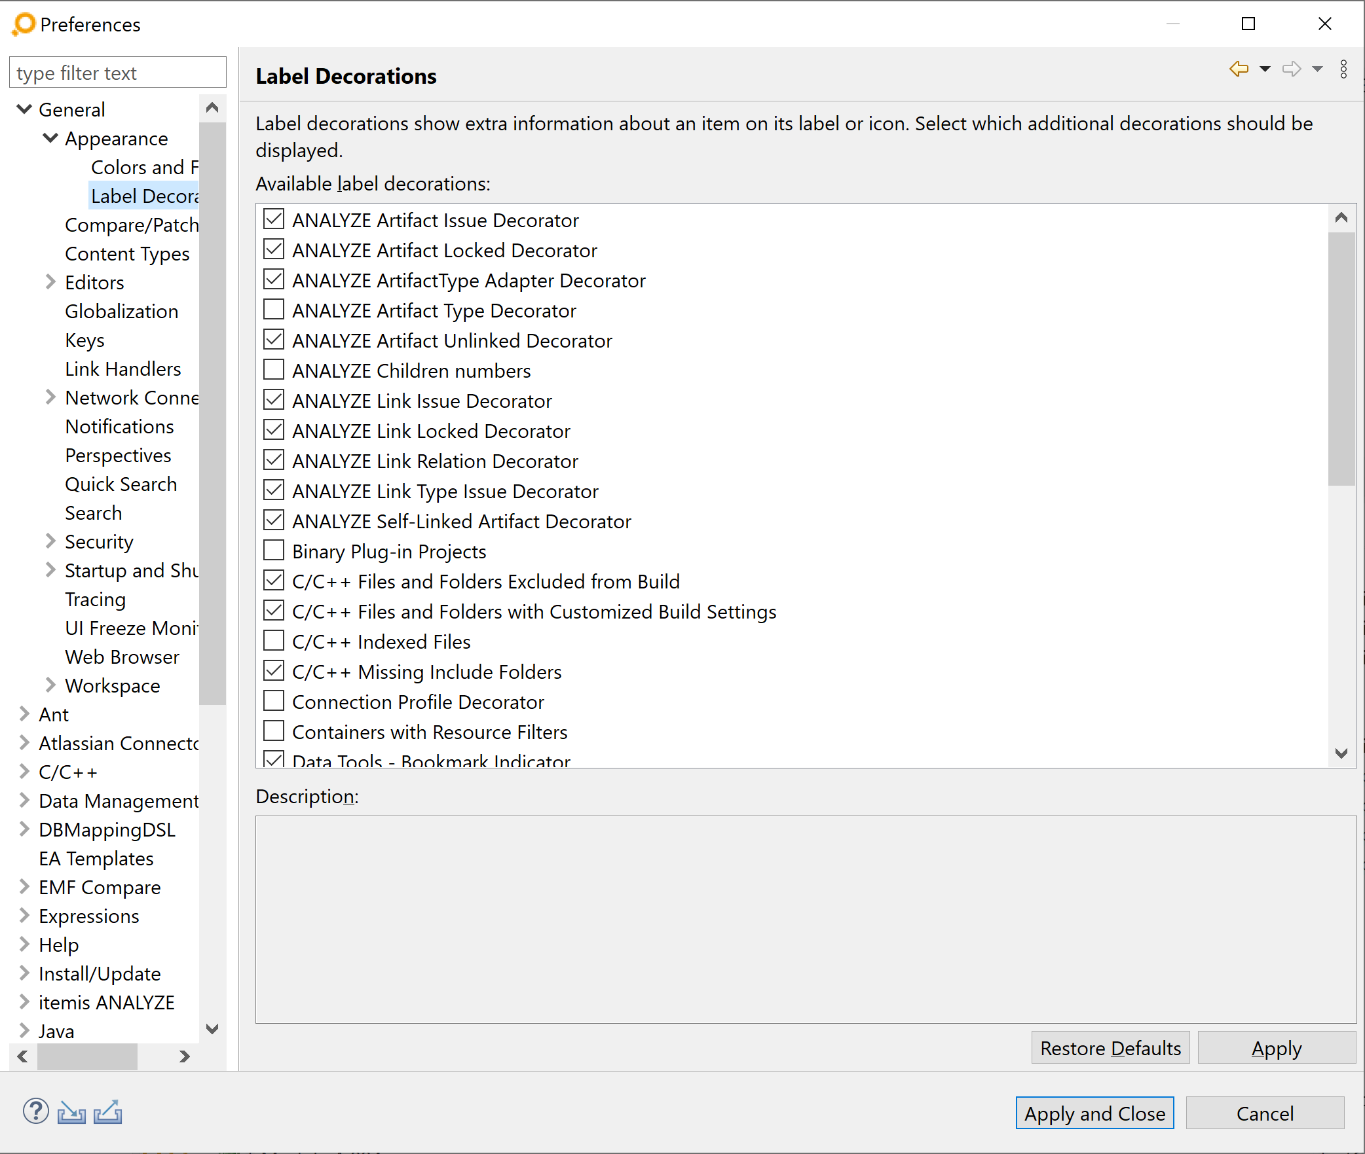Image resolution: width=1365 pixels, height=1154 pixels.
Task: Click decorations list scroll down arrow
Action: tap(1341, 753)
